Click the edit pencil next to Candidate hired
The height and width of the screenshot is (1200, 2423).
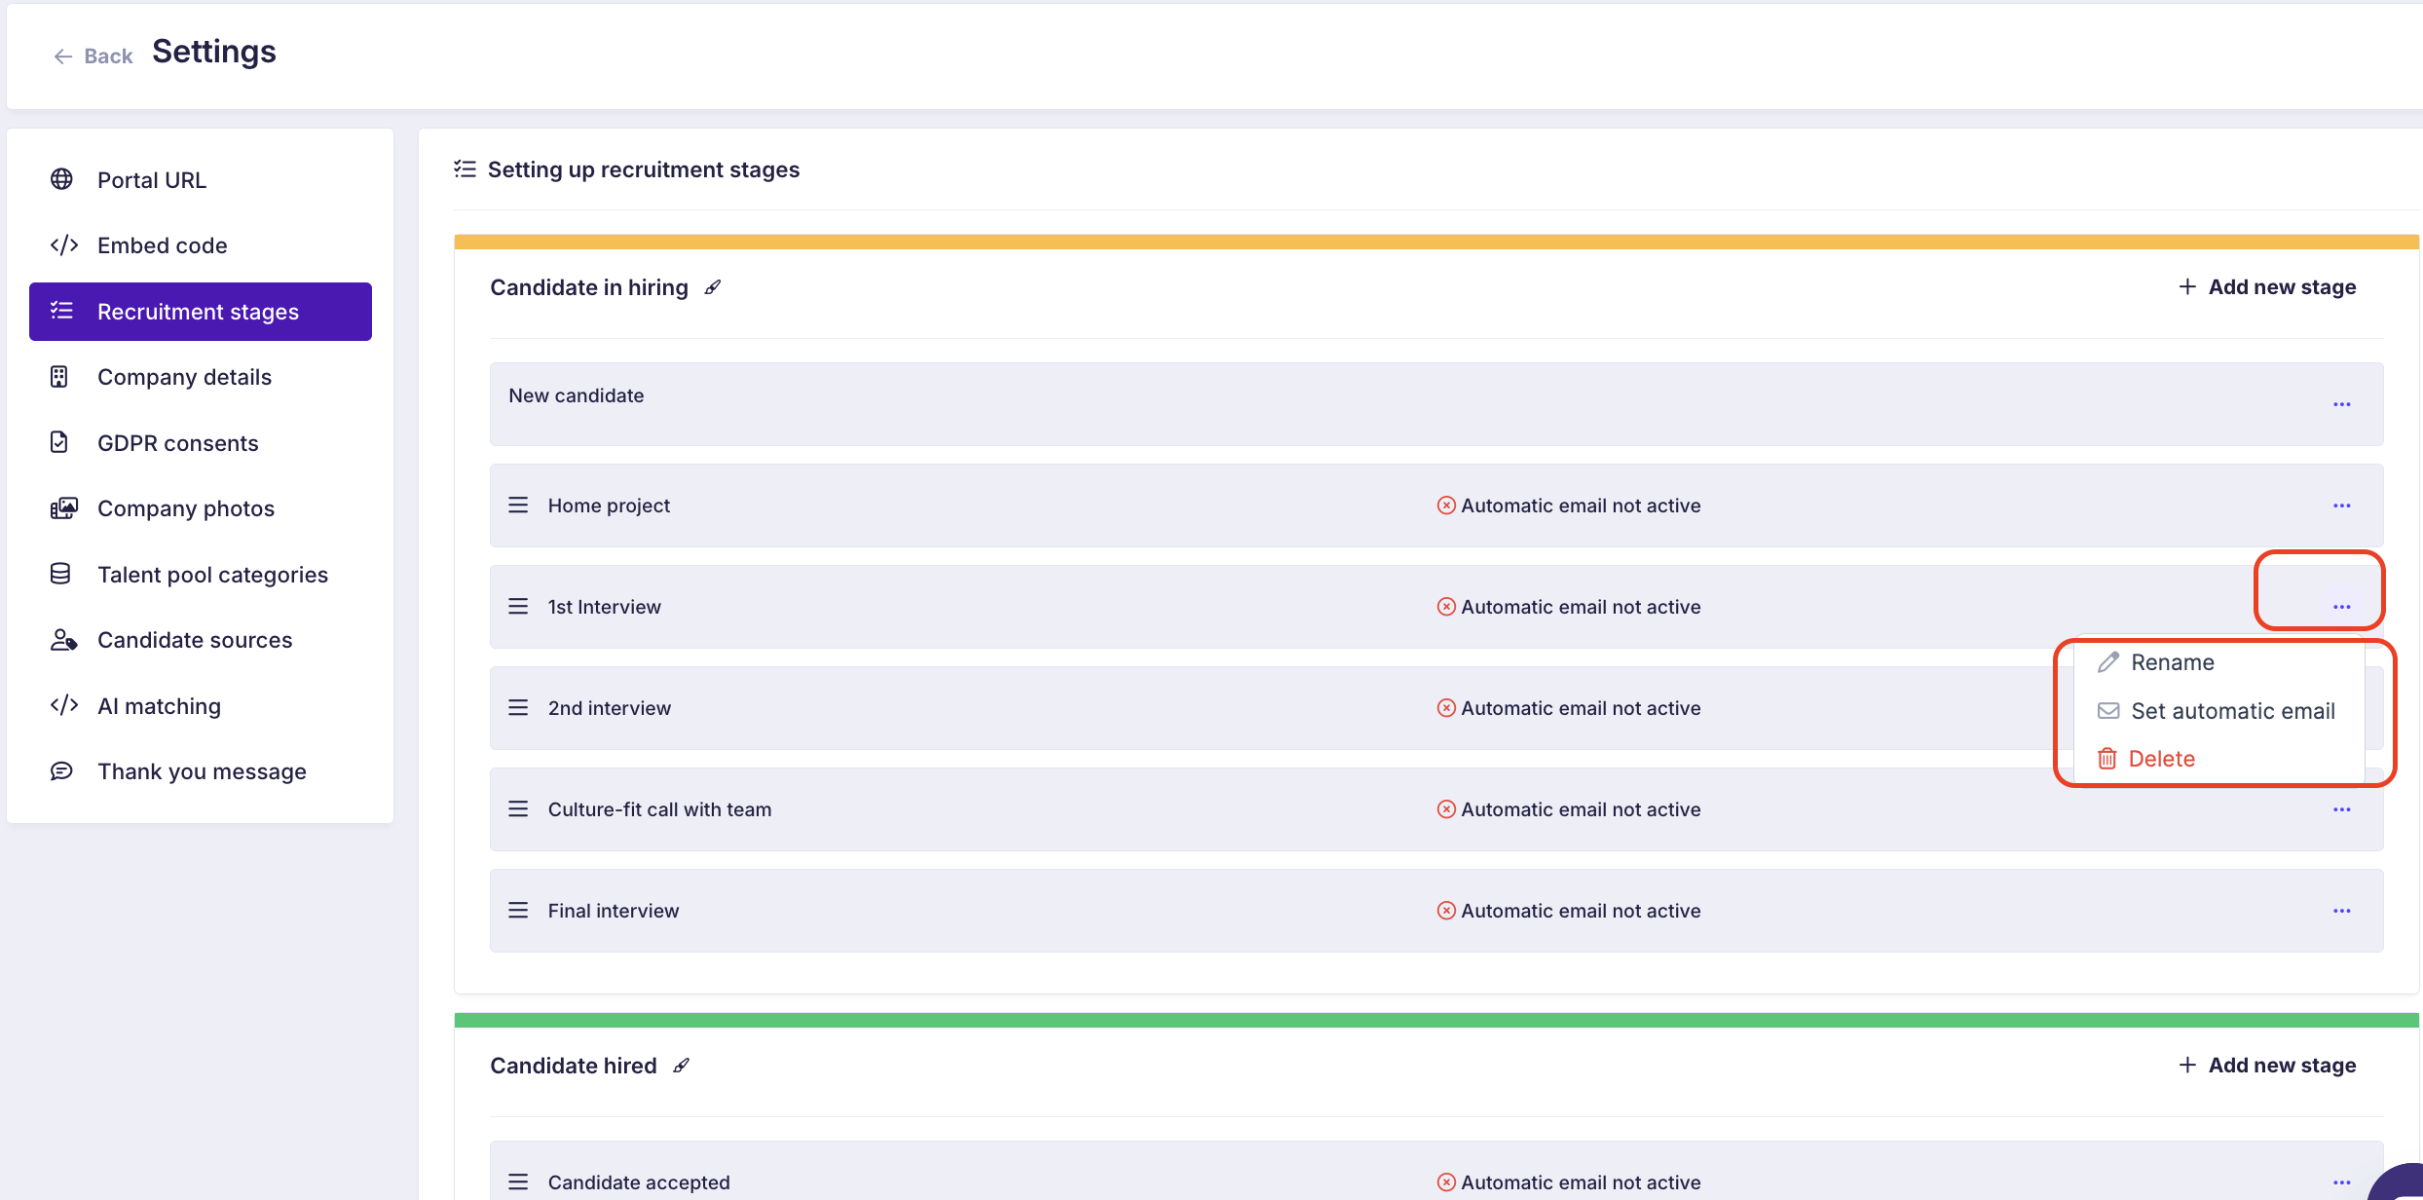682,1066
